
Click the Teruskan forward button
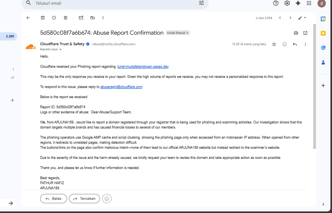click(84, 199)
